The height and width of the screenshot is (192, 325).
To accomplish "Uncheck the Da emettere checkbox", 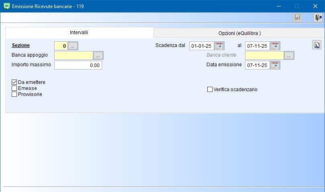I will click(14, 82).
